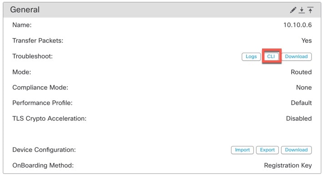323x176 pixels.
Task: Click the TLS Crypto Acceleration Disabled value
Action: point(299,118)
